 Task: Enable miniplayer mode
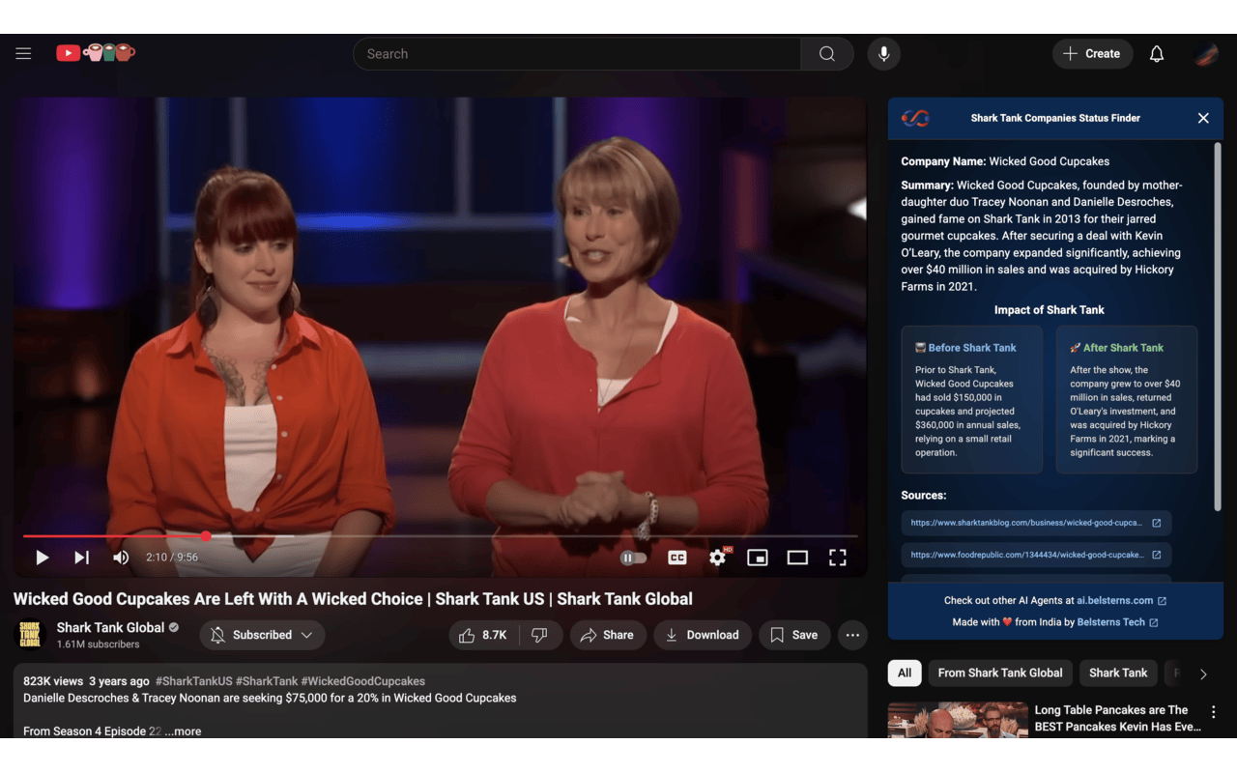click(758, 558)
